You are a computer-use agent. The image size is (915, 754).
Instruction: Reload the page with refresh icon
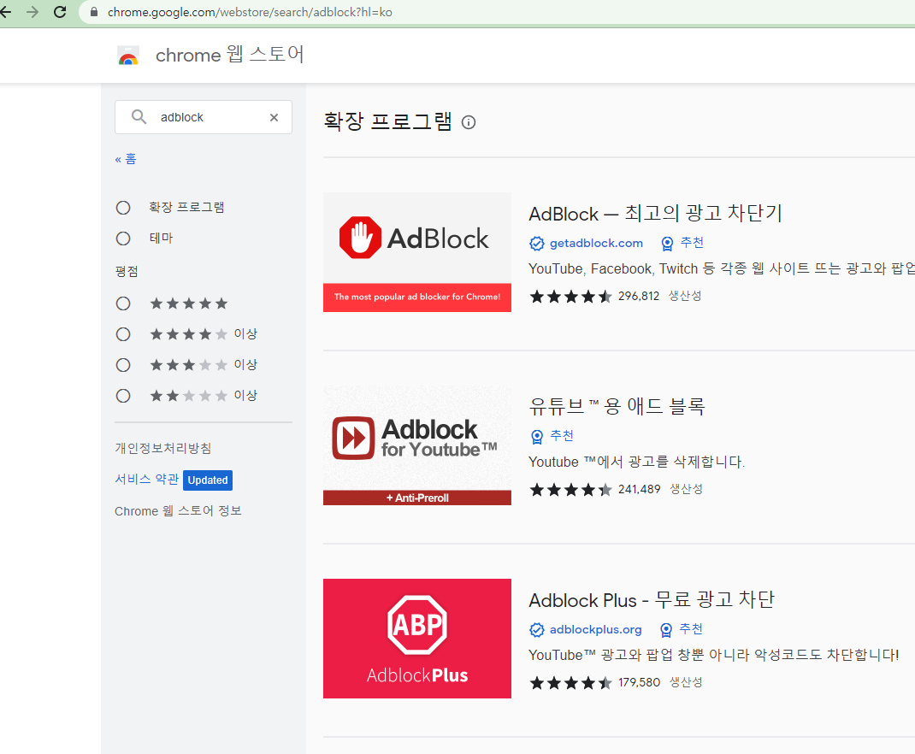60,12
